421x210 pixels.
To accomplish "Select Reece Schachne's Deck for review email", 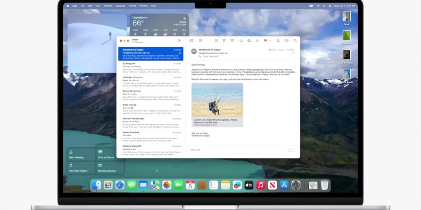I will pos(151,95).
